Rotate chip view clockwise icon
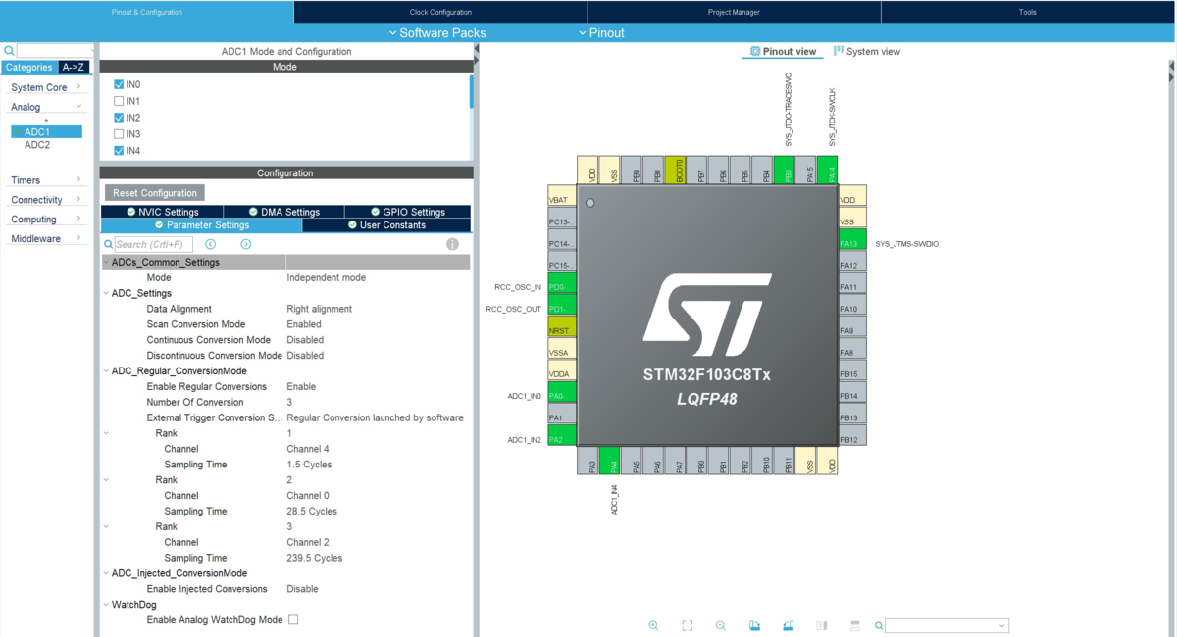The image size is (1177, 637). (754, 625)
